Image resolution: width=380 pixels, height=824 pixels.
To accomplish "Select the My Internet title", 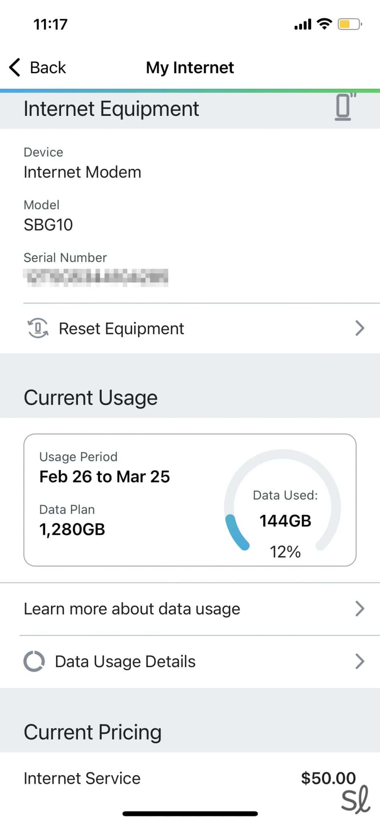I will click(190, 67).
